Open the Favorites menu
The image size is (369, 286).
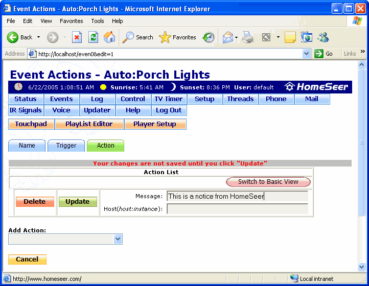tap(72, 21)
